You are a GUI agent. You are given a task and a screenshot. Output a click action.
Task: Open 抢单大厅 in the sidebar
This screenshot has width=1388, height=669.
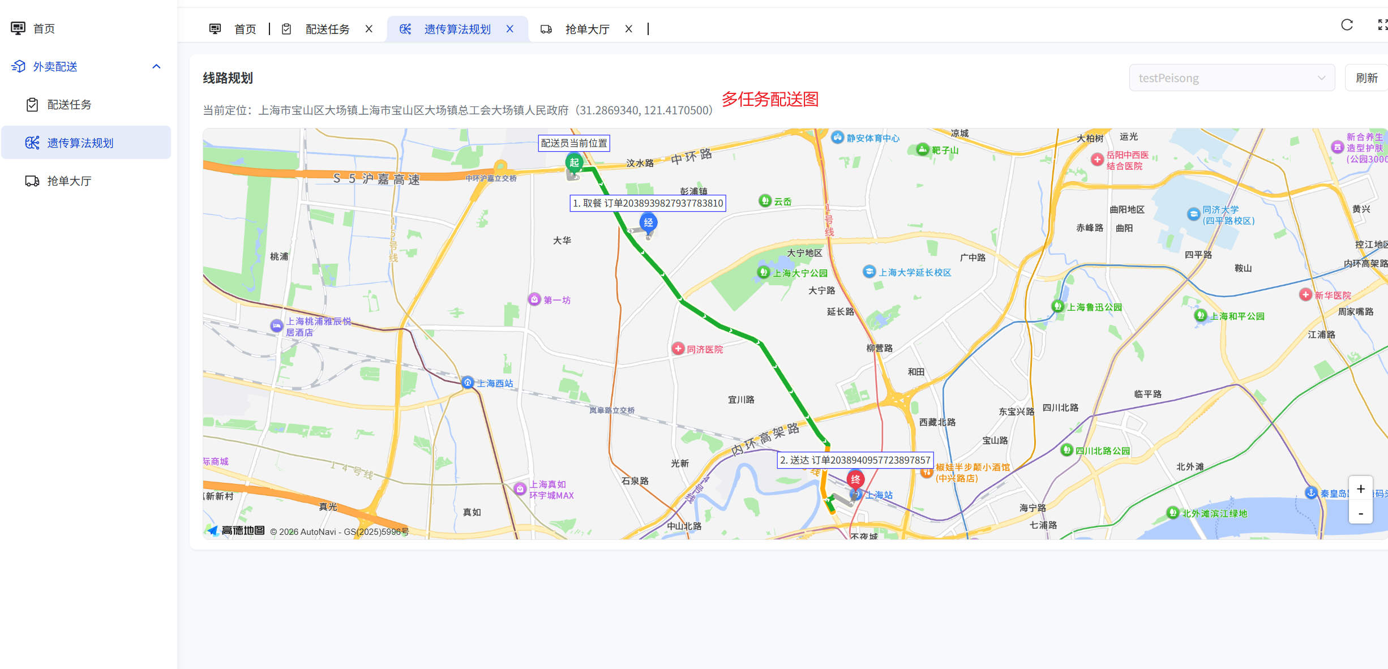click(69, 181)
